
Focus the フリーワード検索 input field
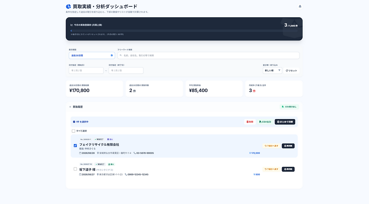(208, 55)
